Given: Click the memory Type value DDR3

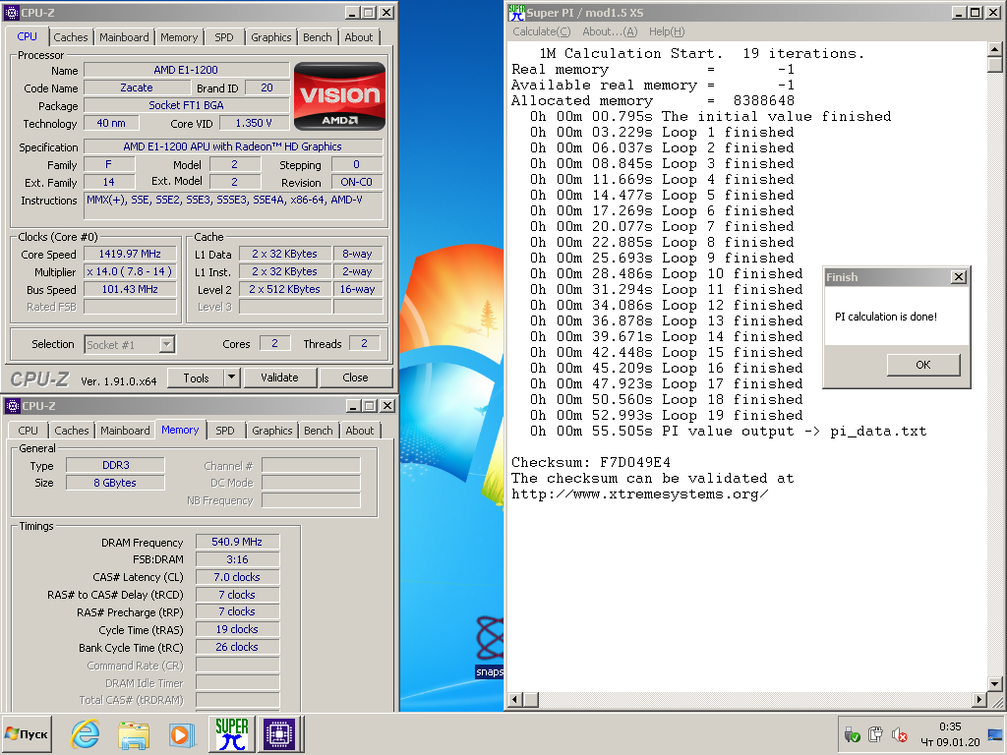Looking at the screenshot, I should (x=116, y=465).
